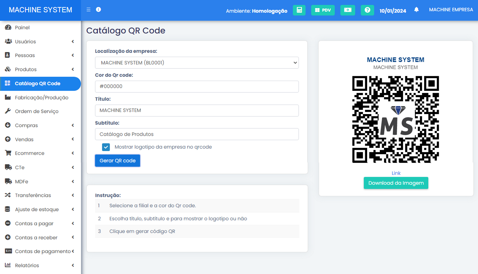
Task: Click the Vendas up-arrow circle icon
Action: pyautogui.click(x=8, y=139)
